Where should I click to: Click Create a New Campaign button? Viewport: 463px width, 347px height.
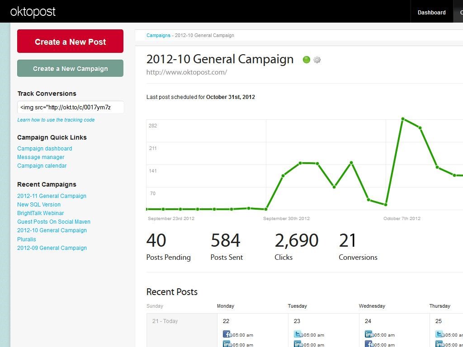[70, 69]
